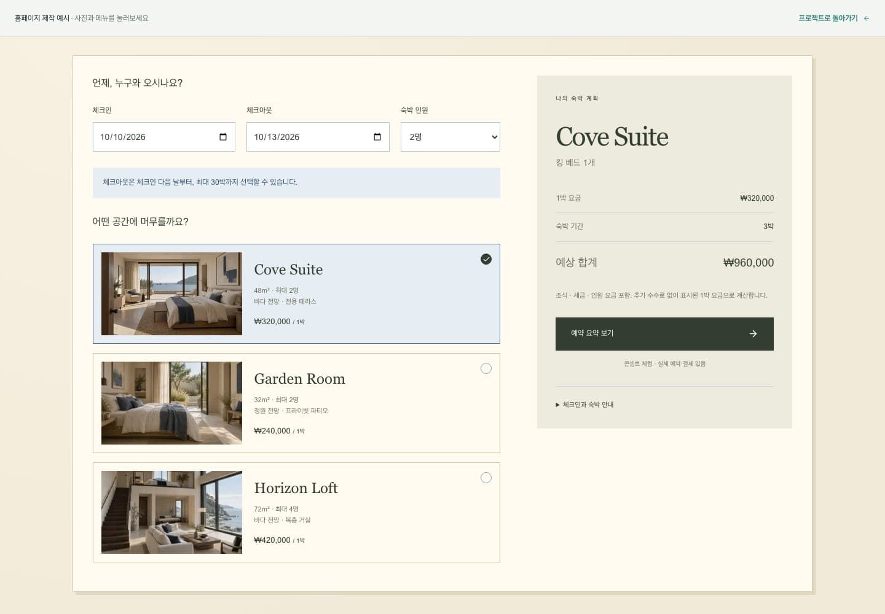Click the ₩320,000 nightly rate in summary

pyautogui.click(x=757, y=198)
